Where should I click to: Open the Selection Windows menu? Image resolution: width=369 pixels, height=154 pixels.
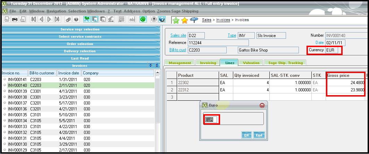coord(86,11)
